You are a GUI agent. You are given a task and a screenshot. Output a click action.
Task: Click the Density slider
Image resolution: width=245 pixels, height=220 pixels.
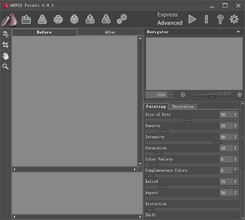(192, 131)
